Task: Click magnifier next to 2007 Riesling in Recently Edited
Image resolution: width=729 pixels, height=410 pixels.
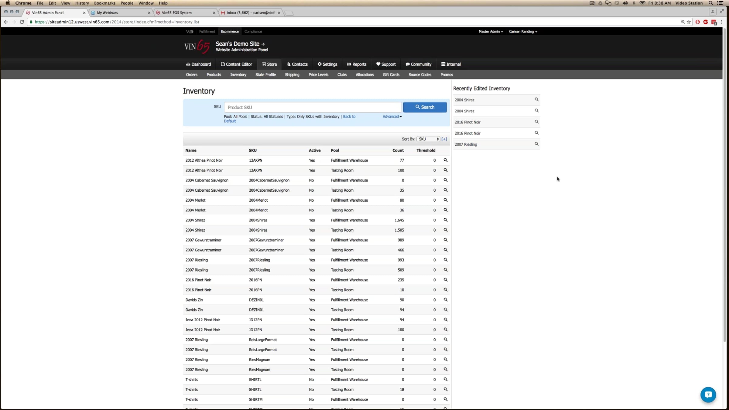Action: pyautogui.click(x=536, y=144)
